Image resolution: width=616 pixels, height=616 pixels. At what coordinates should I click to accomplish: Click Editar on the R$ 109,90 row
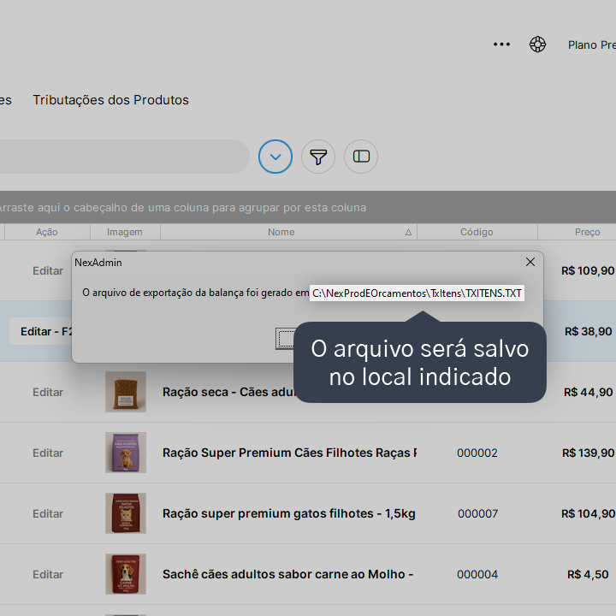pos(48,270)
